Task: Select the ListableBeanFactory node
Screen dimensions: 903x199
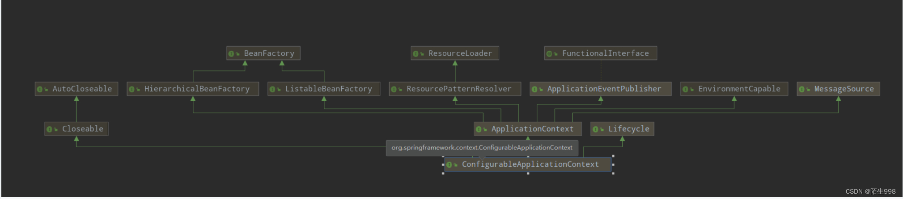Action: click(324, 89)
